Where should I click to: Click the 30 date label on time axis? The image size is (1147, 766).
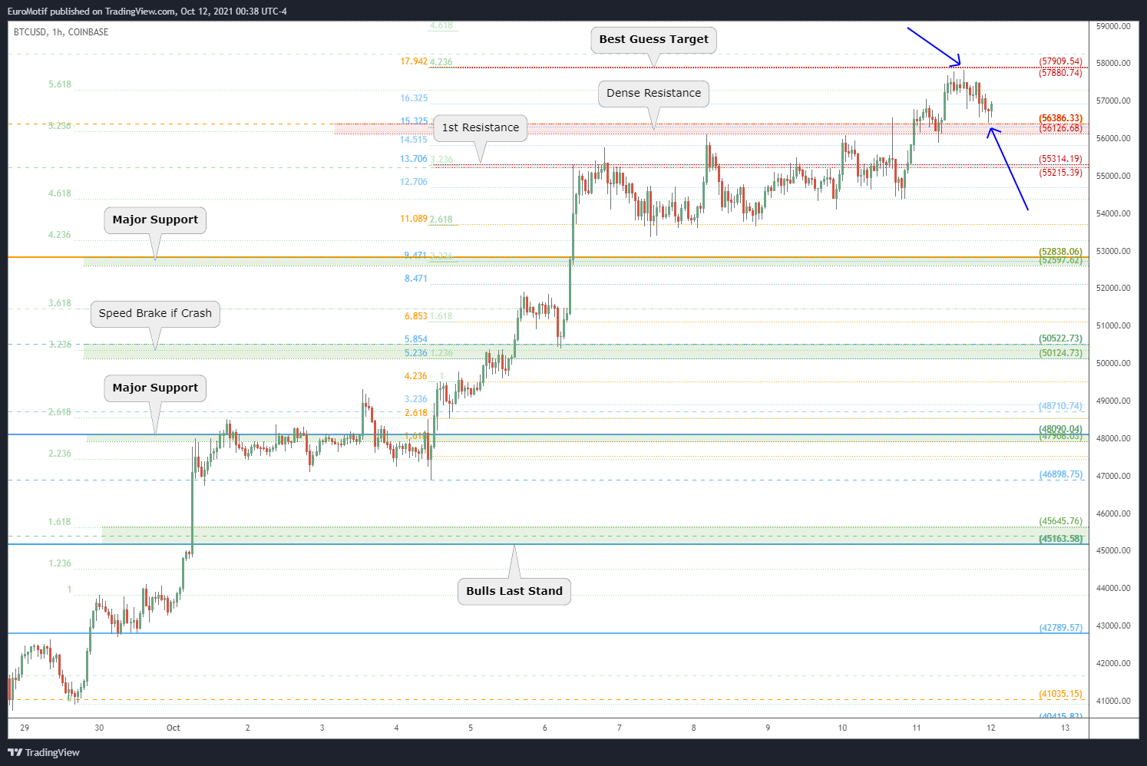coord(99,728)
